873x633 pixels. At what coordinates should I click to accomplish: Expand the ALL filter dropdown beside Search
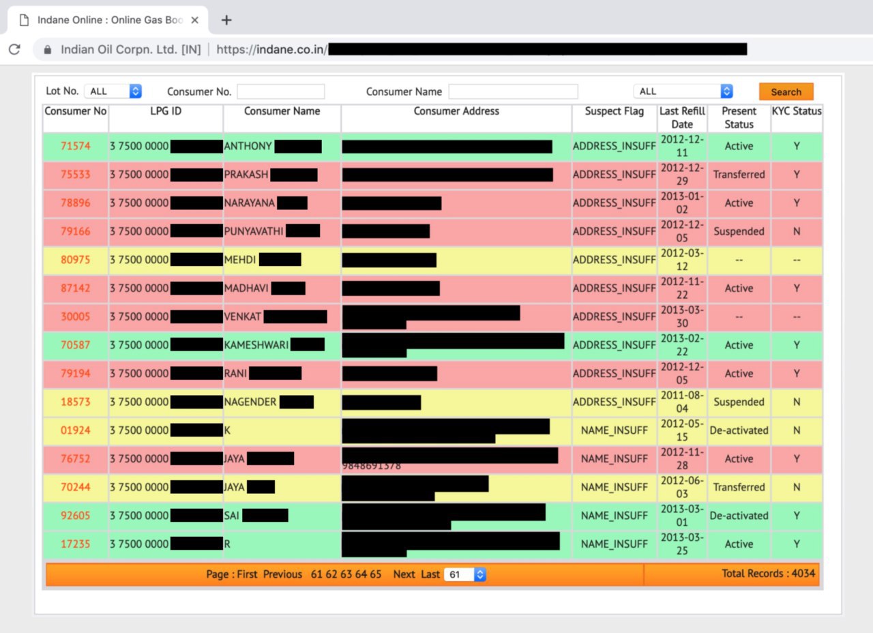pos(683,91)
